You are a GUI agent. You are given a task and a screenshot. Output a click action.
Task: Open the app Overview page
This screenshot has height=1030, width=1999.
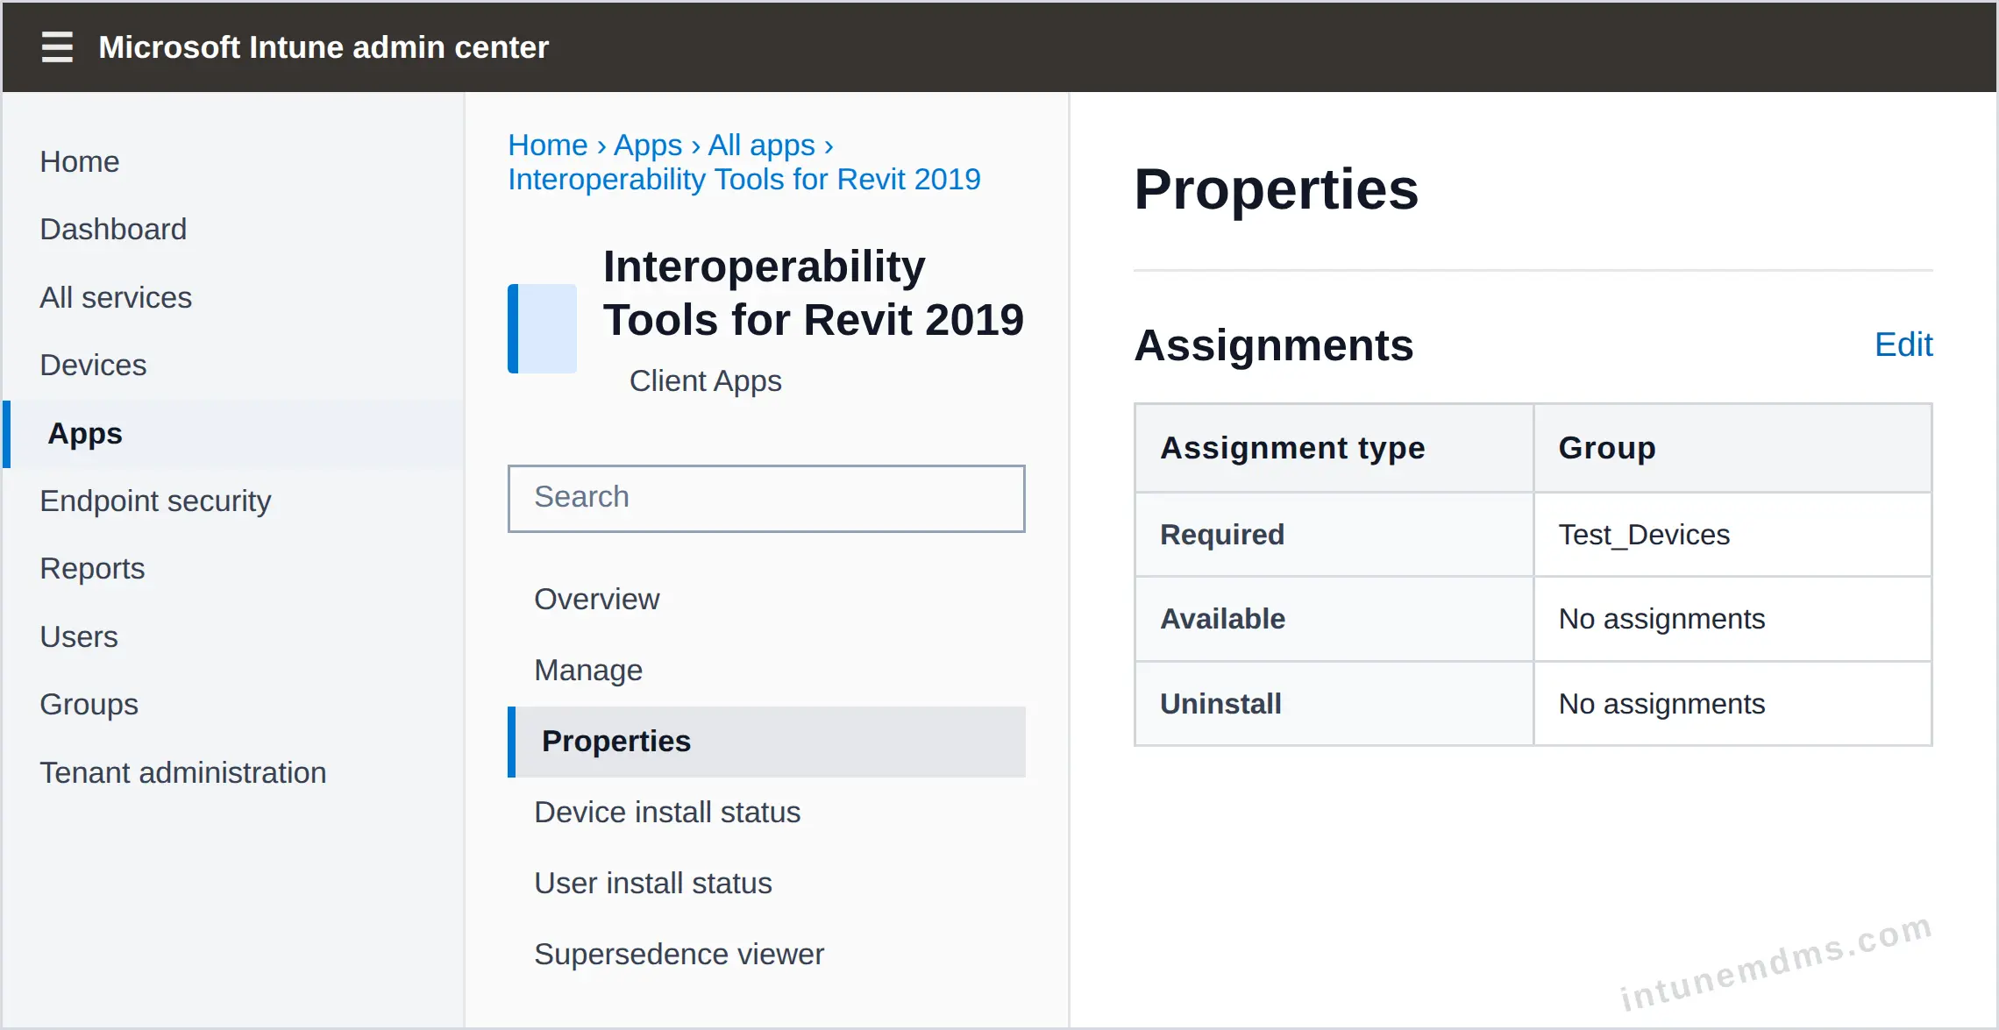click(x=596, y=599)
